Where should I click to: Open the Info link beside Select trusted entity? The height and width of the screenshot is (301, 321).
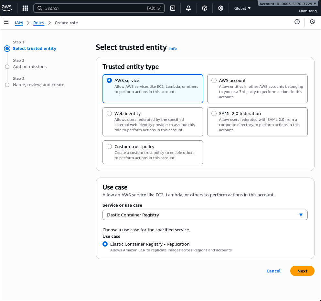(x=173, y=49)
